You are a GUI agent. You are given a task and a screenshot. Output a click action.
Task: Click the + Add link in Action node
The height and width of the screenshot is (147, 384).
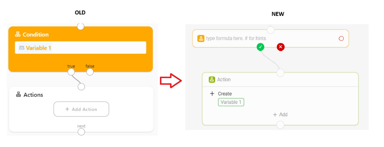[x=280, y=115]
